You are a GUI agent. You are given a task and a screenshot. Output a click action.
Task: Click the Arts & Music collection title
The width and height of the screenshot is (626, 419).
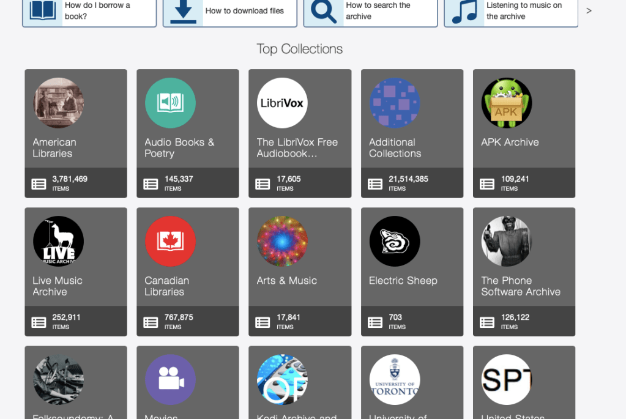(x=286, y=281)
